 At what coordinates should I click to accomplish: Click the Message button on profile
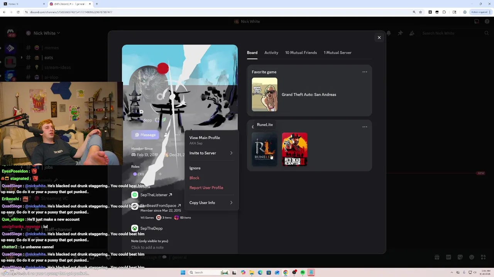click(145, 135)
